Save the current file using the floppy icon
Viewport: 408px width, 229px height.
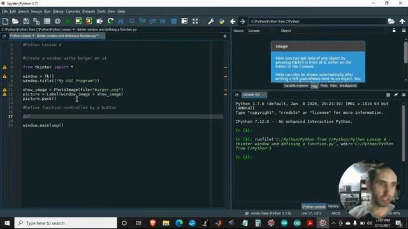point(26,21)
